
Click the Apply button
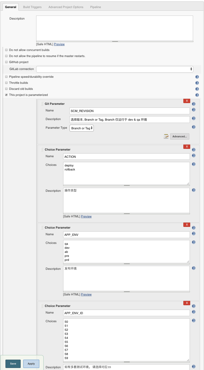31,364
